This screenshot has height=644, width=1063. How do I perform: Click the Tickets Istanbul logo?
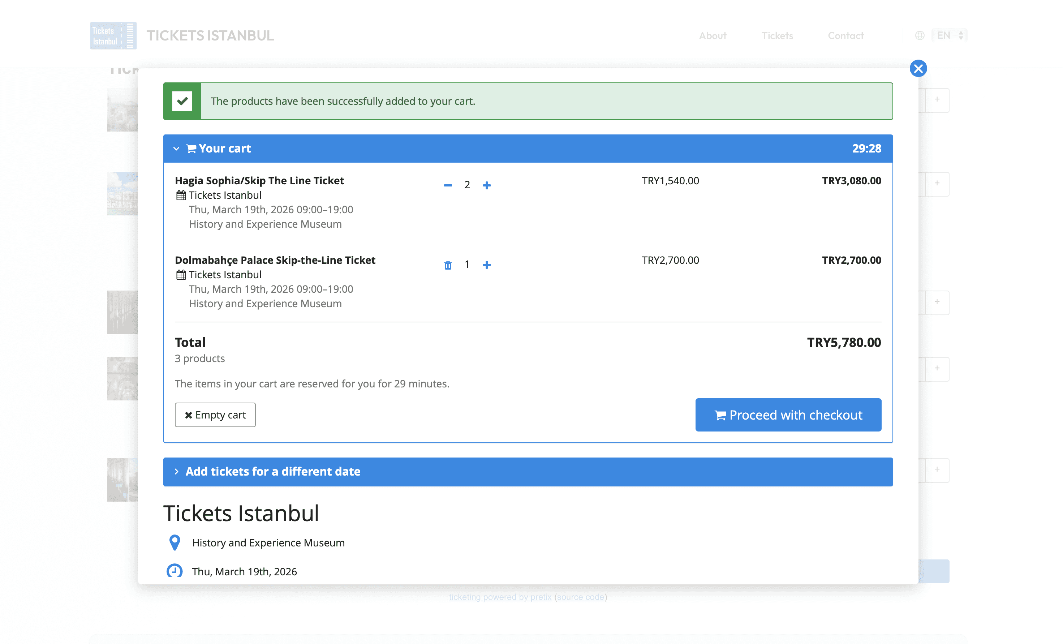[x=113, y=35]
